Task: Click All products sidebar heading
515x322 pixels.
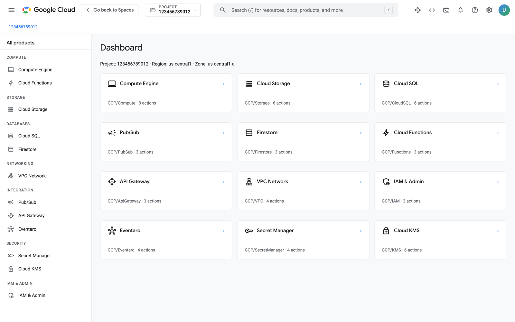Action: click(x=21, y=43)
